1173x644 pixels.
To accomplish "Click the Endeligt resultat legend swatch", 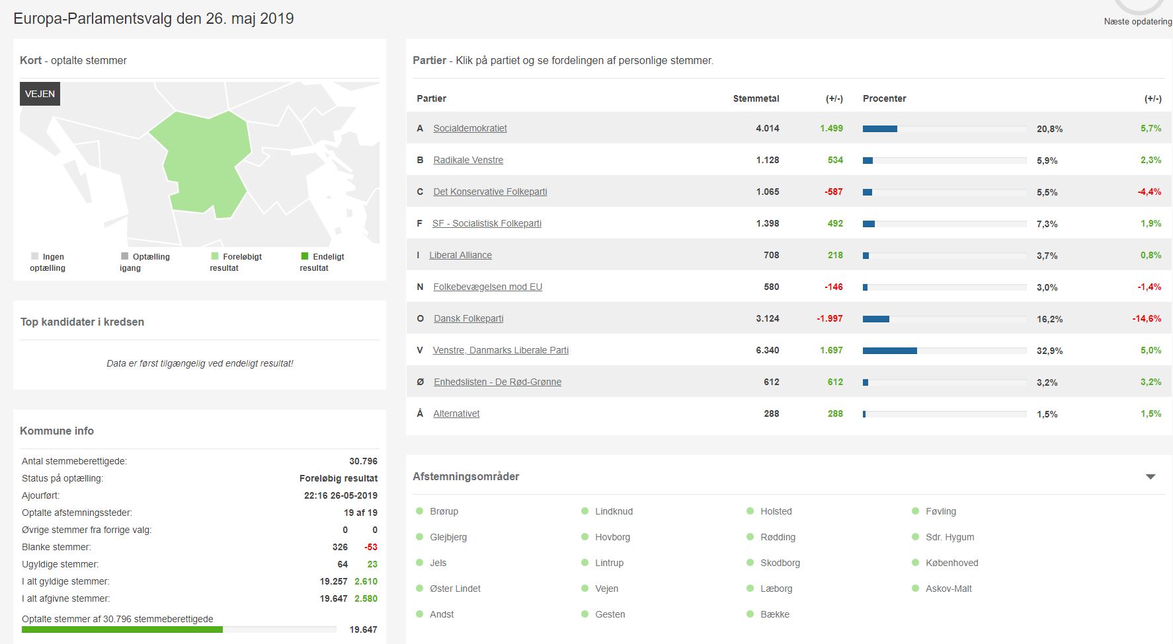I will pyautogui.click(x=304, y=256).
